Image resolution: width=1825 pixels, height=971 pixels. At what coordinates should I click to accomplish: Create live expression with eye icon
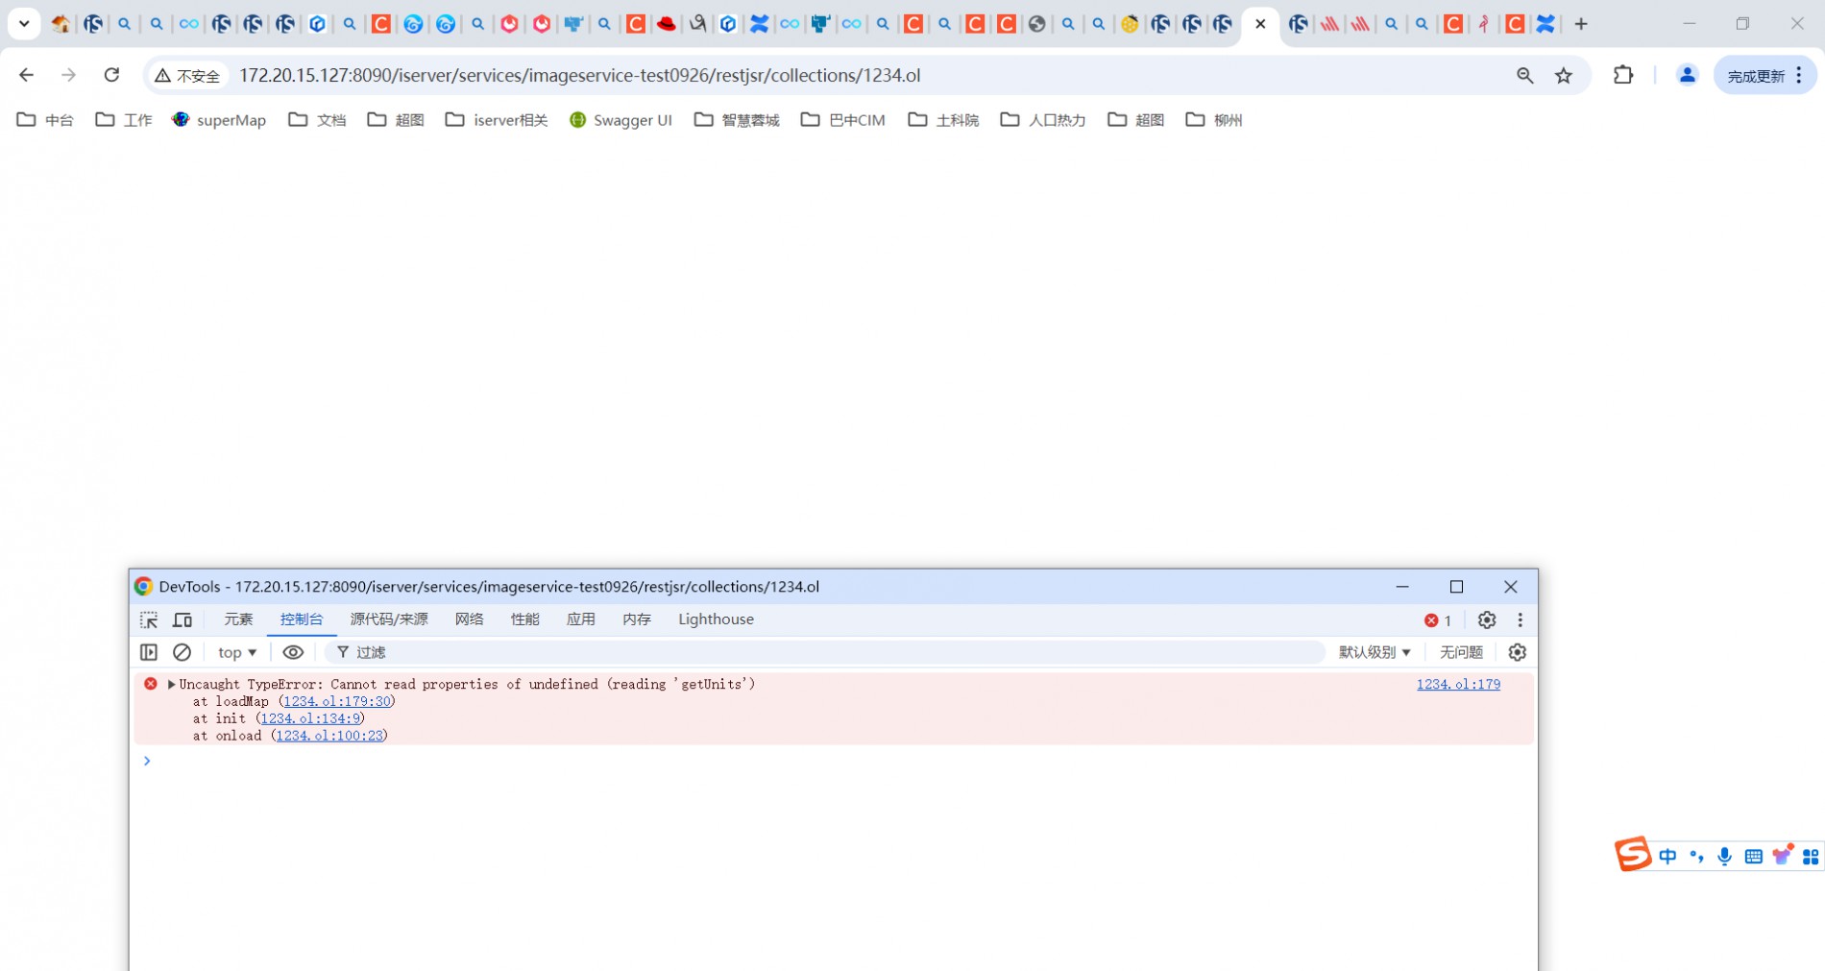[293, 652]
